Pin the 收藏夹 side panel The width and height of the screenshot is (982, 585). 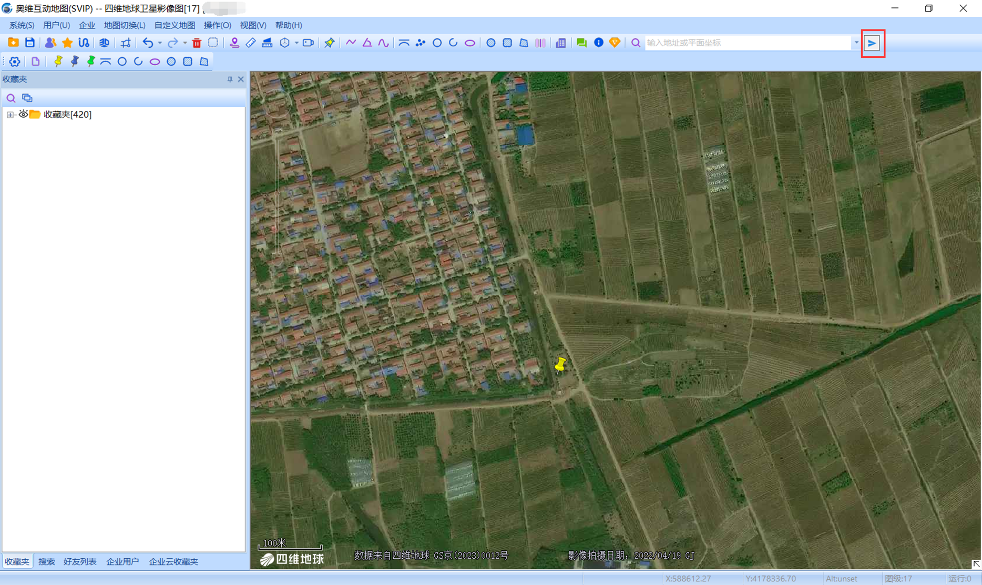coord(230,79)
